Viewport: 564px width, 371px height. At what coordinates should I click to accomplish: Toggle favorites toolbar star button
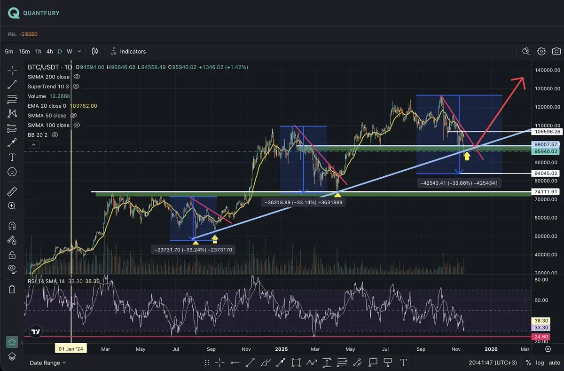(x=12, y=341)
